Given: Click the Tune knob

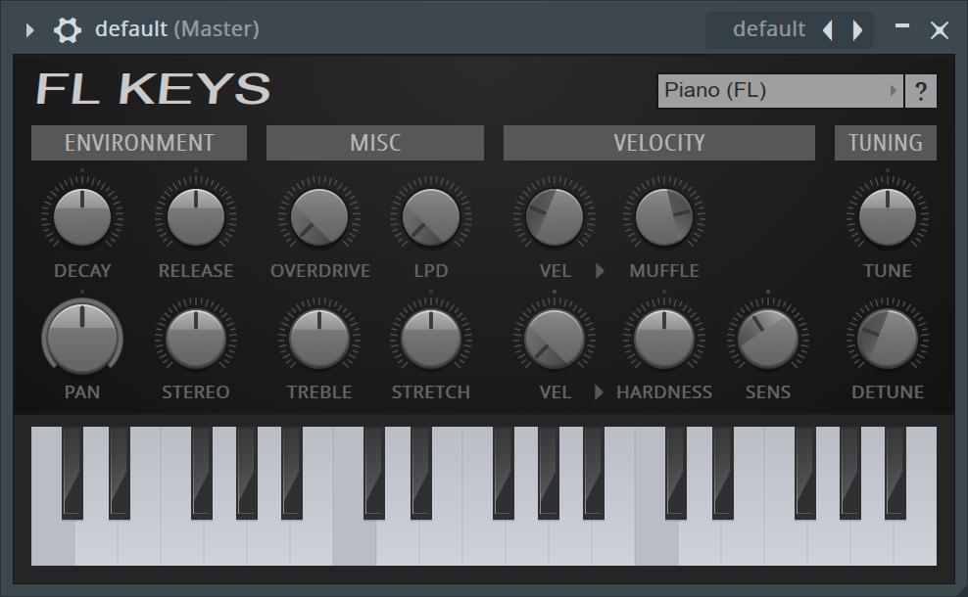Looking at the screenshot, I should [888, 217].
